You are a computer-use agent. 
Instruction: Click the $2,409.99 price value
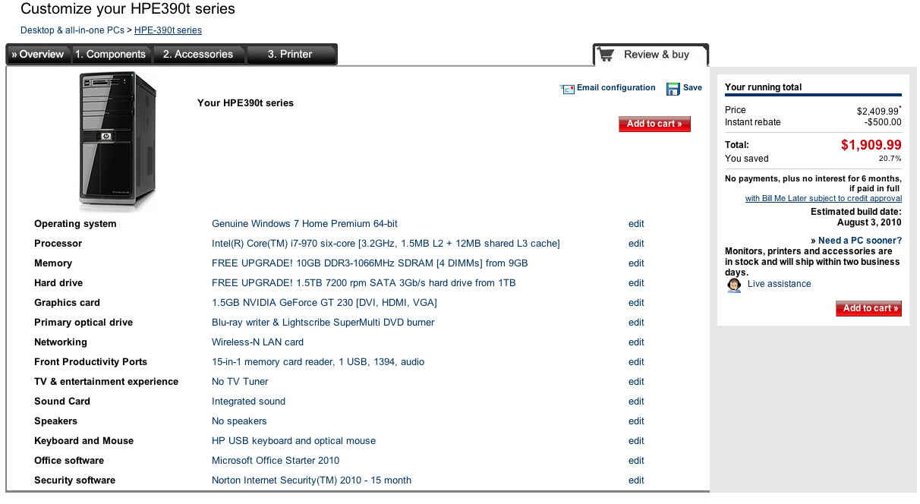[877, 111]
